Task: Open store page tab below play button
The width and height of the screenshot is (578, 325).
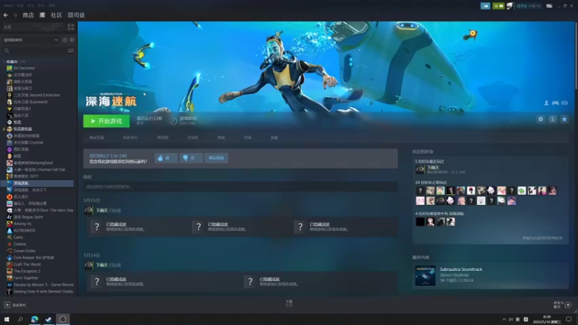Action: (97, 137)
